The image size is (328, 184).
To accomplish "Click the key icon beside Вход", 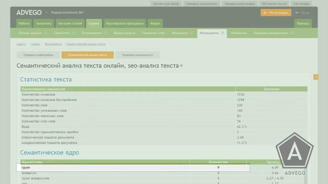I will (x=297, y=13).
